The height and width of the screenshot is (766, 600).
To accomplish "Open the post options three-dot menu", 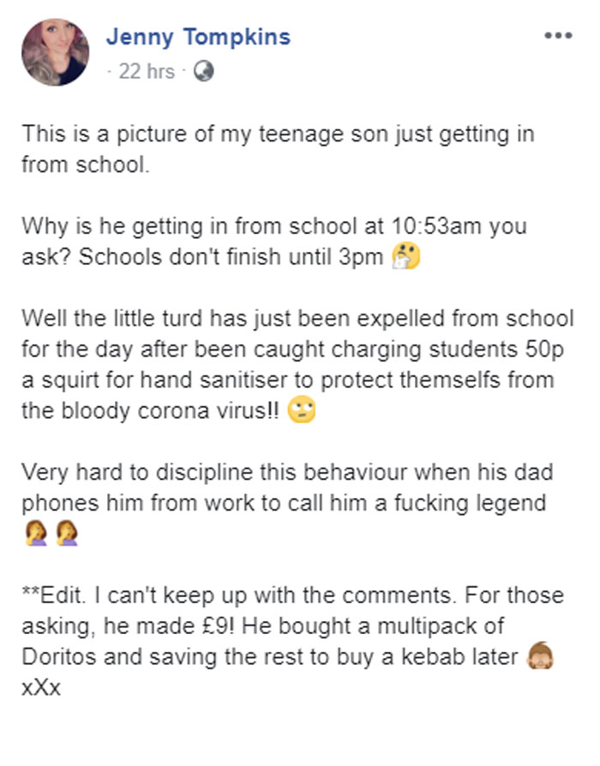I will 558,36.
